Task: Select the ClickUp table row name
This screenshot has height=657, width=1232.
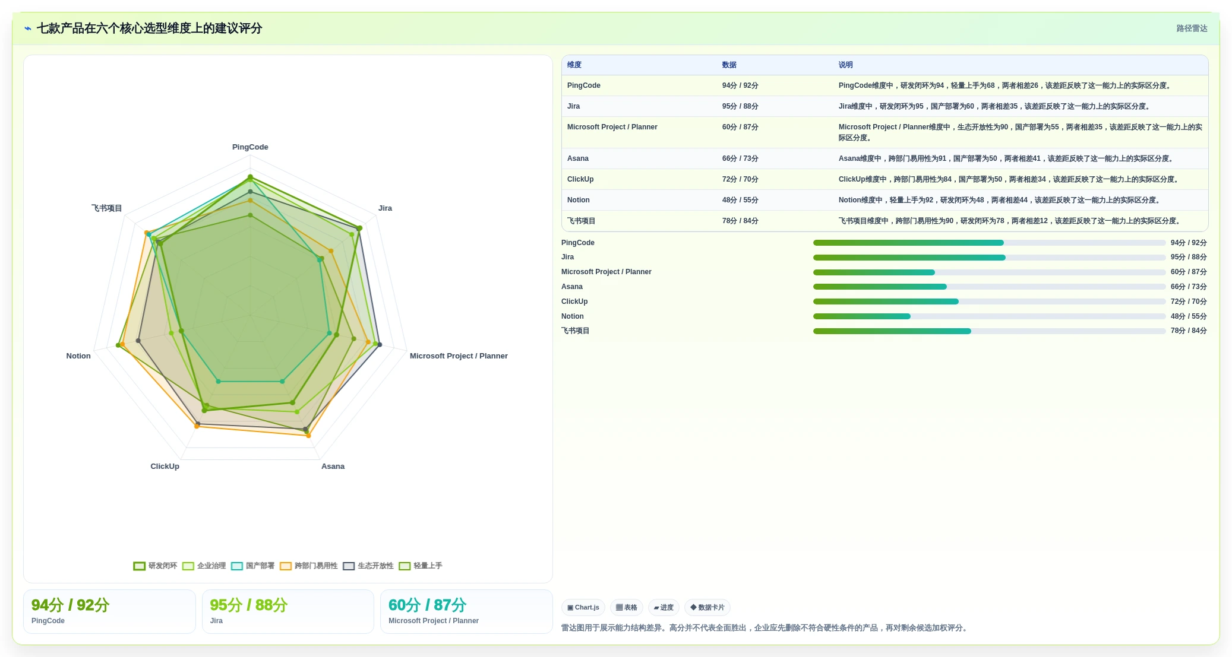Action: click(580, 179)
